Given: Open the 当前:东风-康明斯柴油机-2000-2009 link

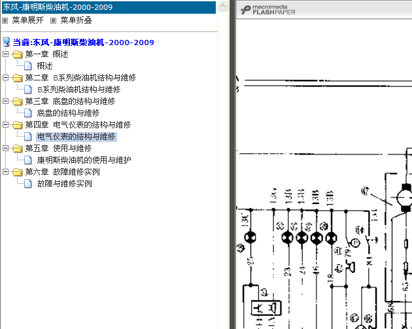Looking at the screenshot, I should point(83,43).
